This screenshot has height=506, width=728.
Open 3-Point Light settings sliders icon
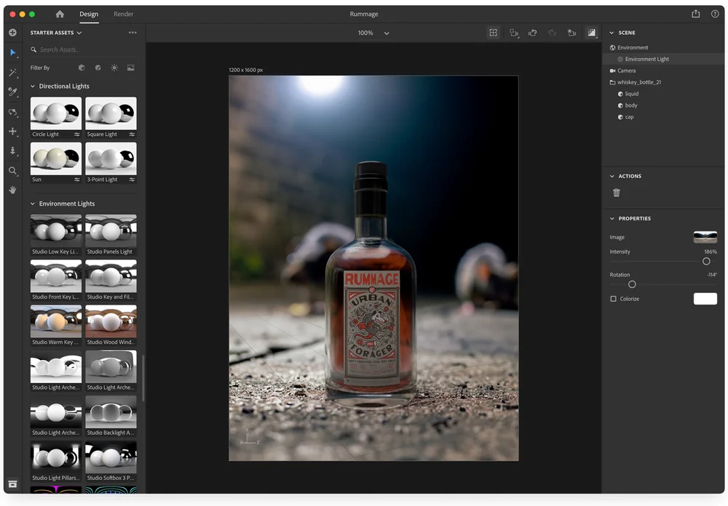click(x=132, y=180)
